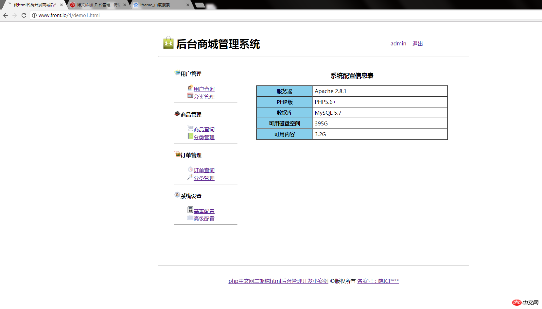Click the icon before 分类管理 under 商品管理

coord(190,136)
